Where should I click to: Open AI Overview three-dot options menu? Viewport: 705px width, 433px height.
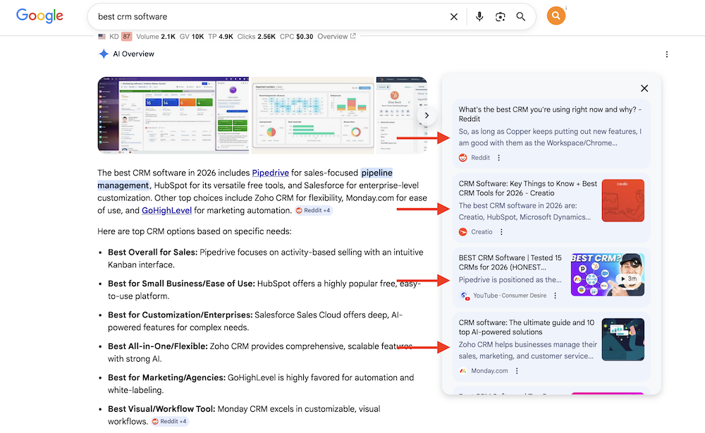[666, 54]
